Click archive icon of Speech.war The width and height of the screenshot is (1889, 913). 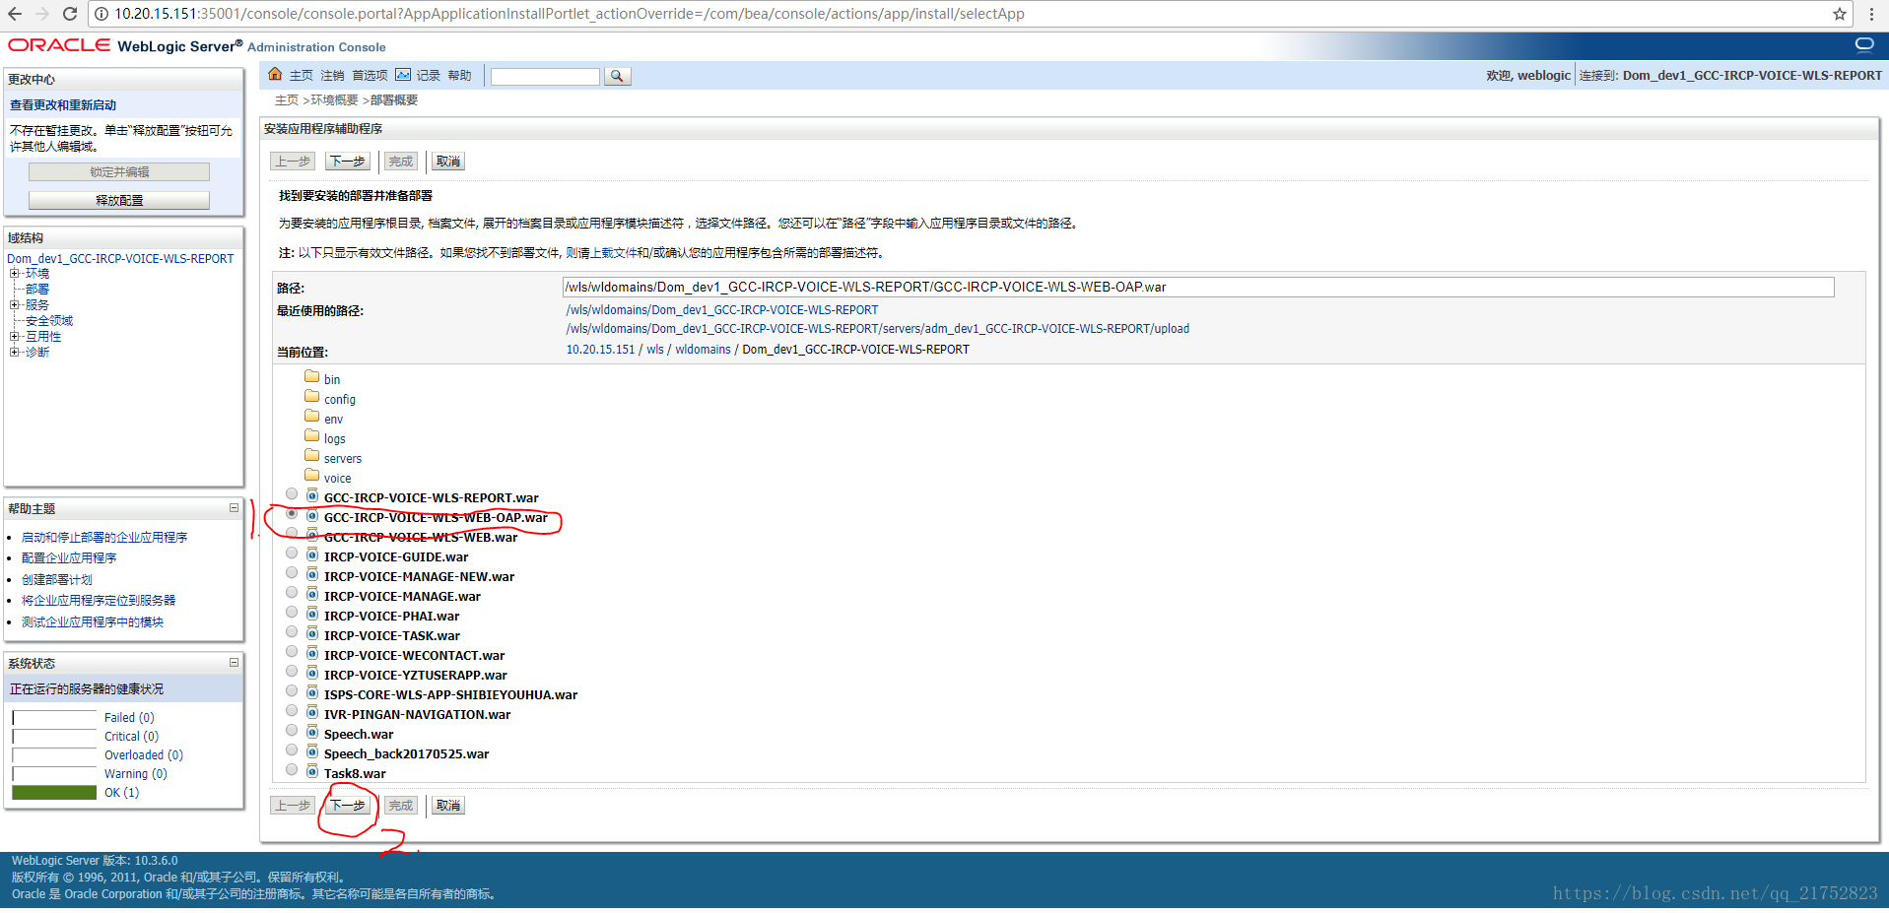point(312,732)
